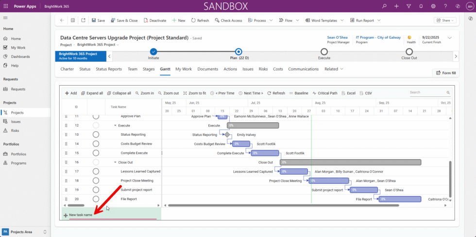Export Gantt using the Excel icon
Viewport: 476px width, 237px height.
tap(344, 93)
